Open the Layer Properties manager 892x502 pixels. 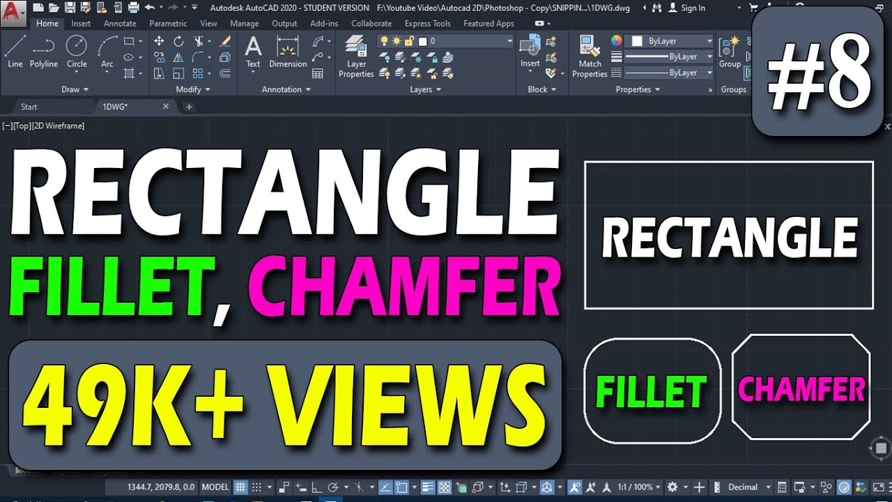point(356,56)
